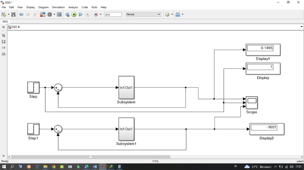
Task: Click the Hide/Show Model Browser icon
Action: click(4, 27)
